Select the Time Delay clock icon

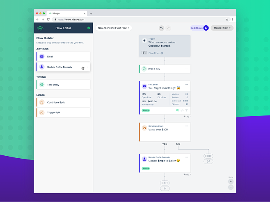[x=42, y=85]
